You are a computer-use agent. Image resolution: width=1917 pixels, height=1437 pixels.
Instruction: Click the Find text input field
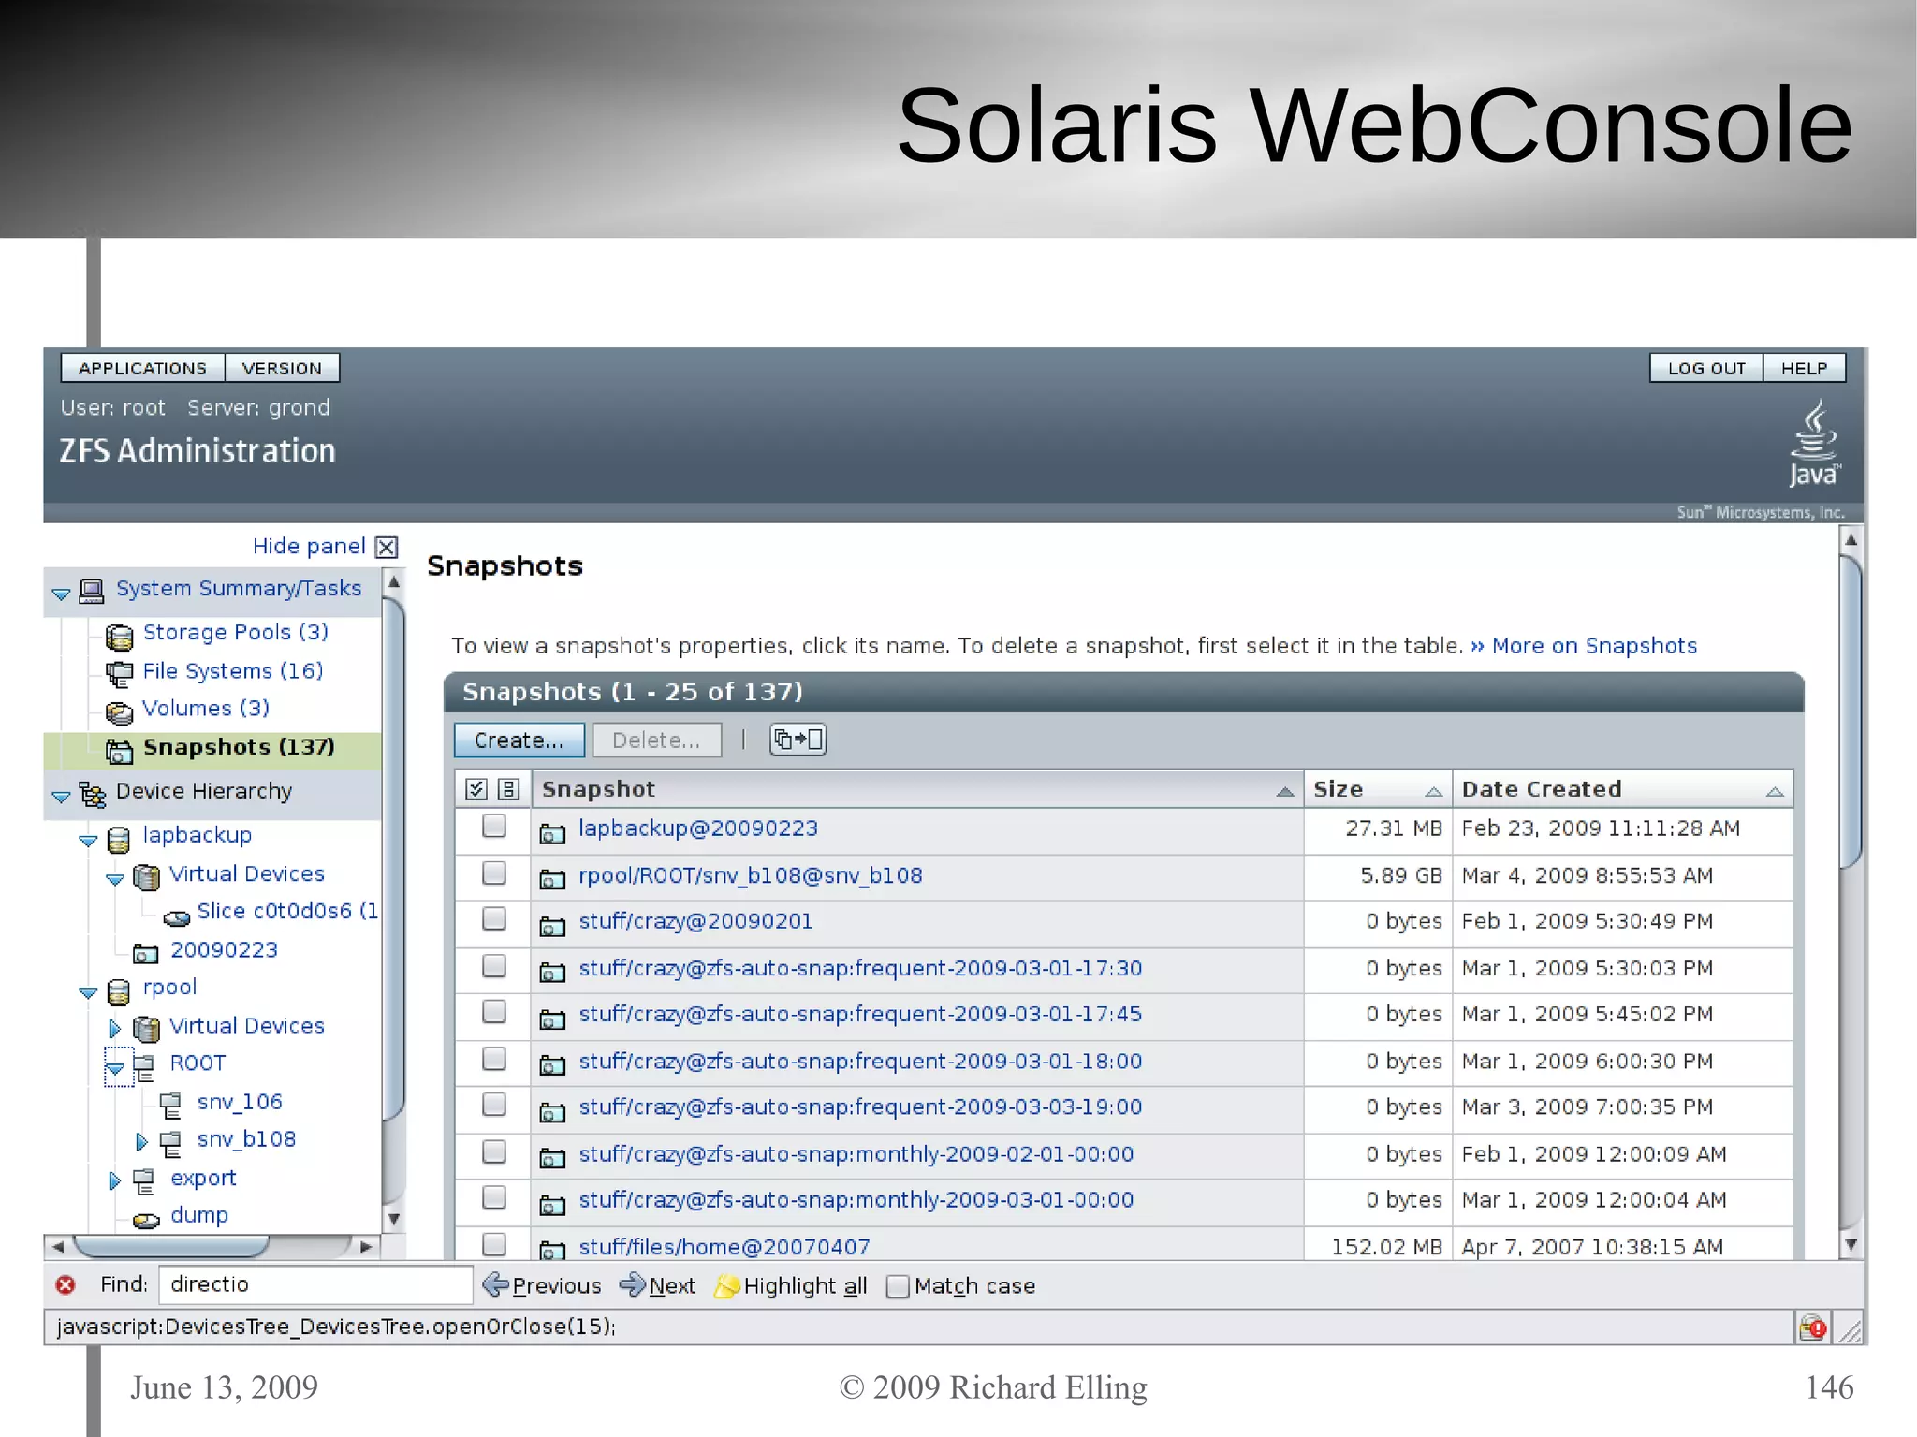(x=315, y=1284)
